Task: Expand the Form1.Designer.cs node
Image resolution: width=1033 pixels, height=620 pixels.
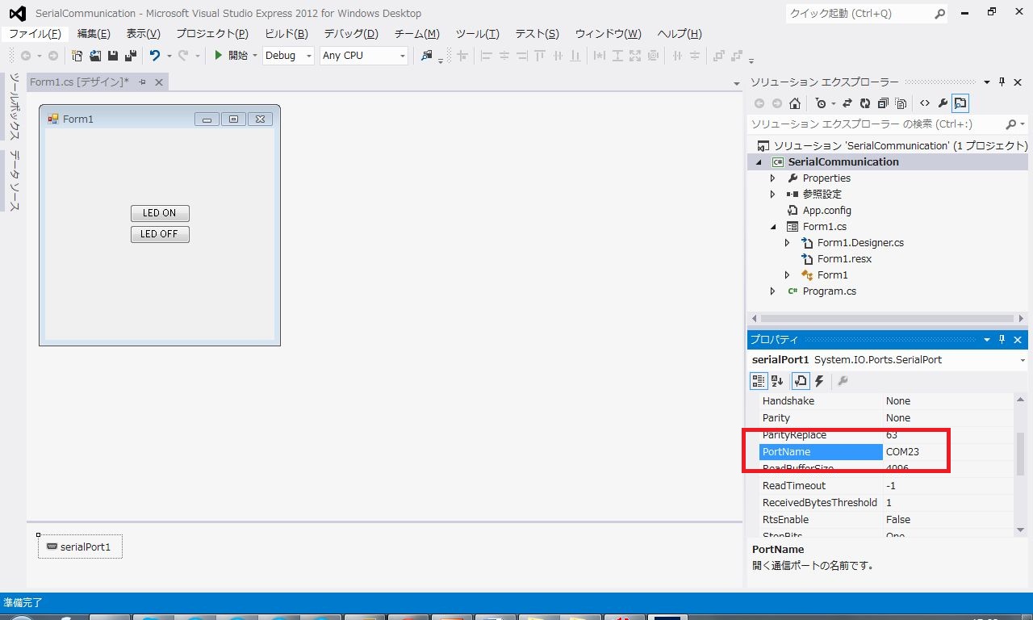Action: 788,242
